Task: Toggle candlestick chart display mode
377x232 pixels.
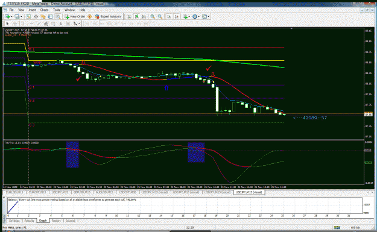Action: click(136, 17)
